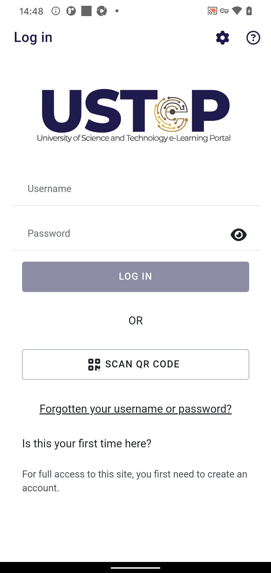Open Forgotten your username or password link
Image resolution: width=271 pixels, height=573 pixels.
click(135, 408)
